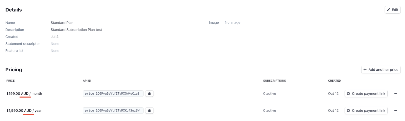Select the price_1O0PvqByVlfITvRXGwMuCiaS API ID field
The height and width of the screenshot is (121, 405).
pos(113,94)
